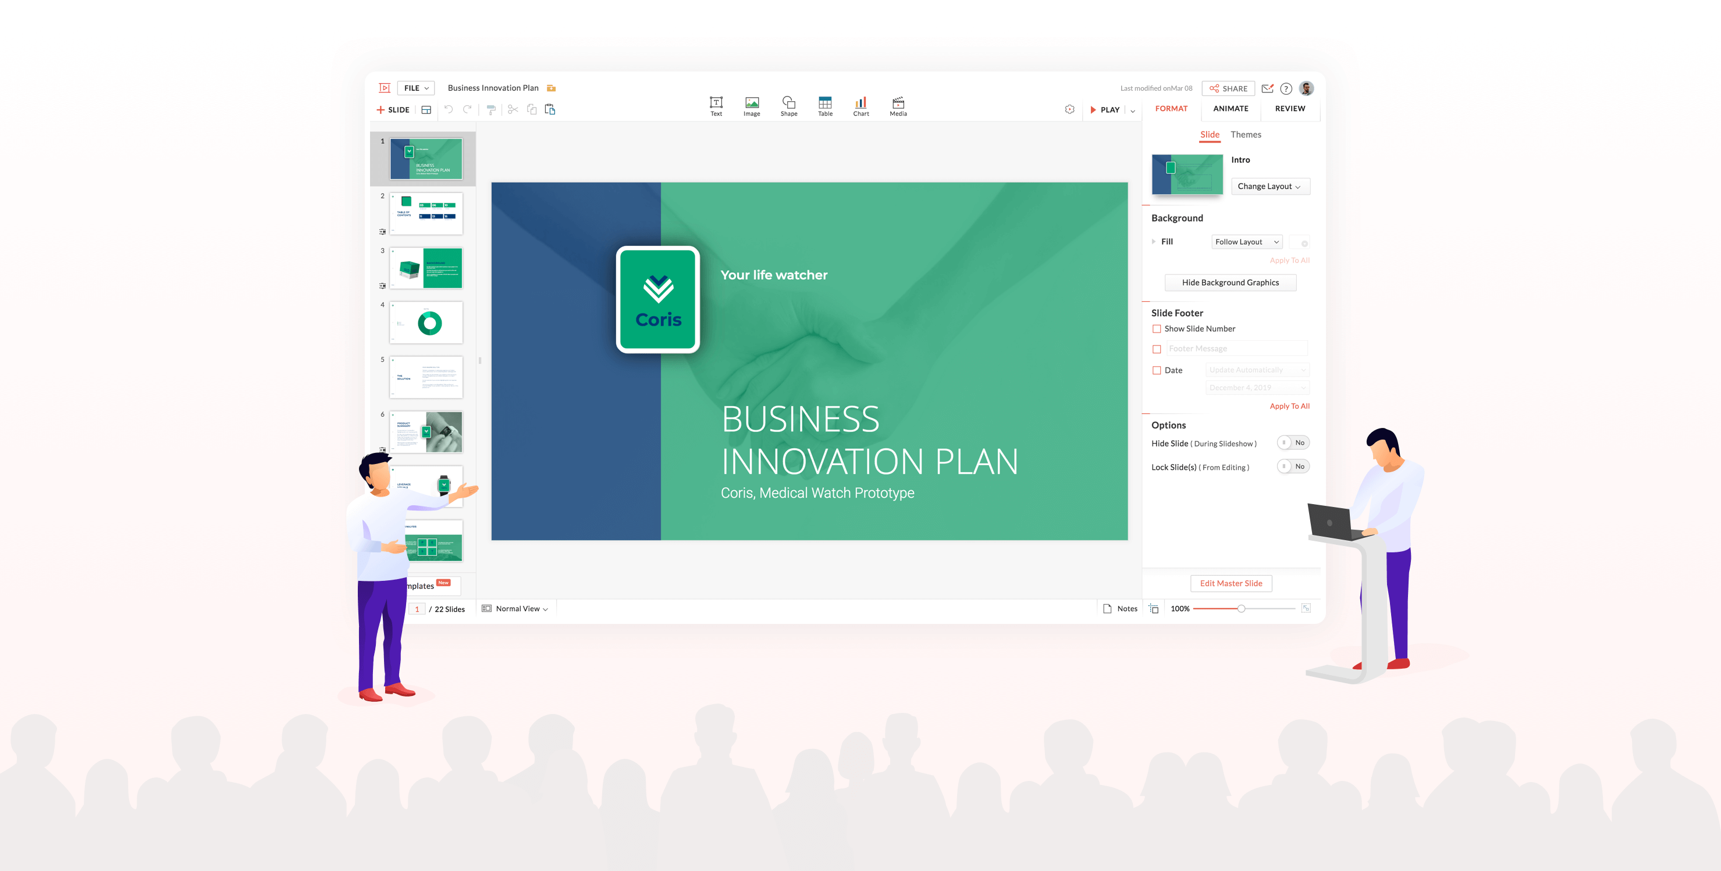Expand the Change Layout dropdown
This screenshot has width=1721, height=871.
1269,185
